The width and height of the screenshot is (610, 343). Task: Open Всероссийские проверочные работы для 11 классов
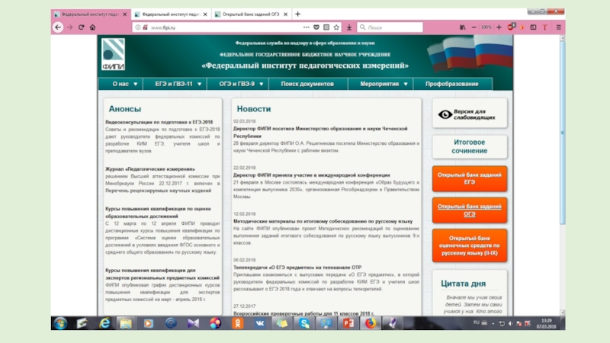pyautogui.click(x=303, y=313)
